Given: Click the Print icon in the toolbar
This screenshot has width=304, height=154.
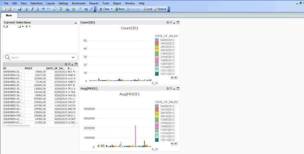Looking at the screenshot, I should point(26,9).
